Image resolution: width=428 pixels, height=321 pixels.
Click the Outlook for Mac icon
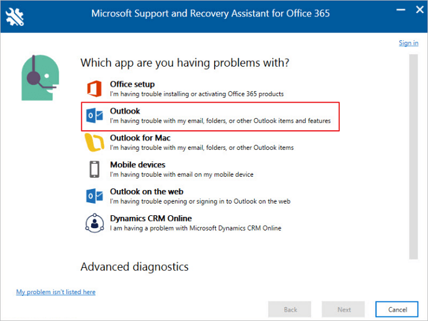pos(94,142)
